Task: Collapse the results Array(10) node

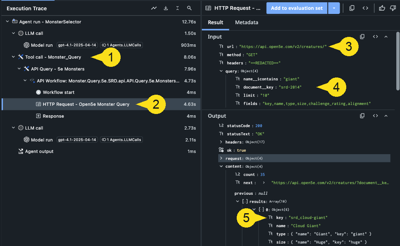Action: tap(238, 201)
